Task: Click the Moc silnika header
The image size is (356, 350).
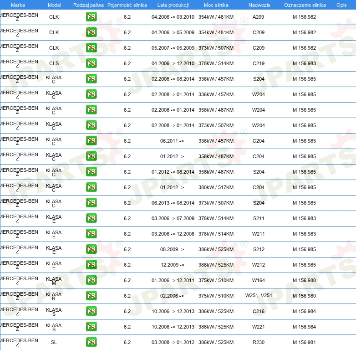Action: pyautogui.click(x=216, y=5)
